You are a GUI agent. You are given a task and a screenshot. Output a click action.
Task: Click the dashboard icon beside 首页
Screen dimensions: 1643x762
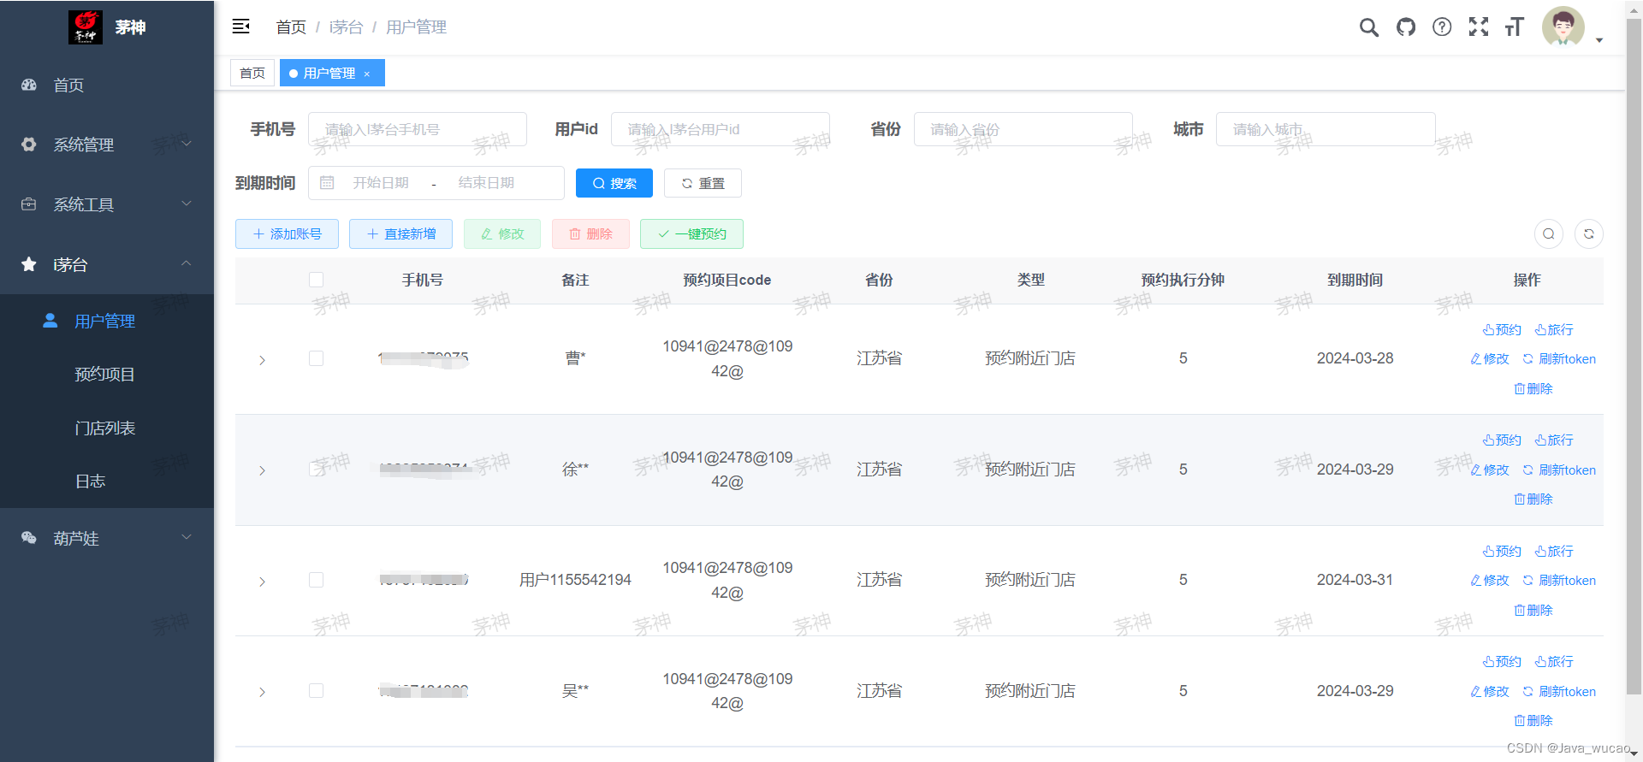(29, 85)
